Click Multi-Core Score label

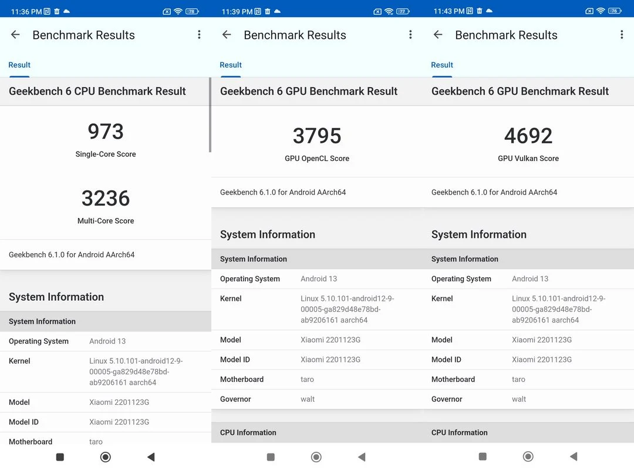click(106, 221)
